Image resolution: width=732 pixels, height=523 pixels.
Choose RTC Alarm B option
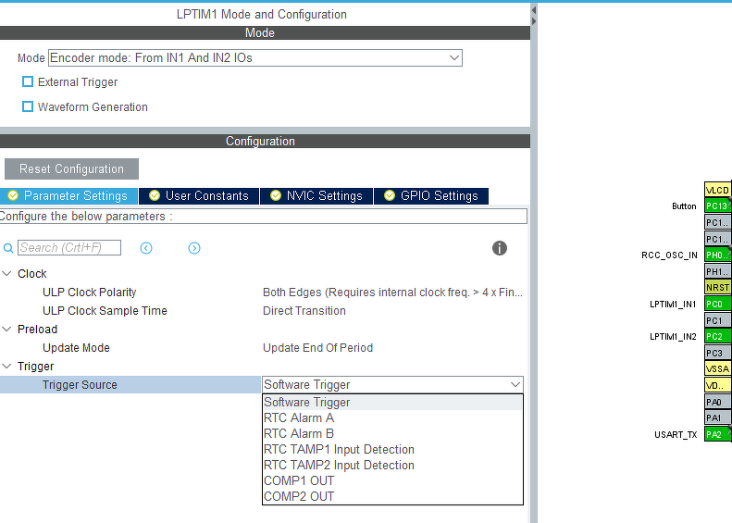point(392,434)
